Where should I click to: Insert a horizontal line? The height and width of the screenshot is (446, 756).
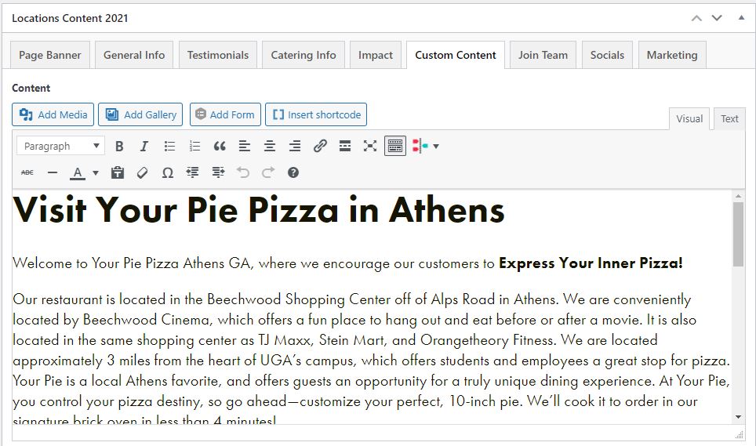[53, 172]
